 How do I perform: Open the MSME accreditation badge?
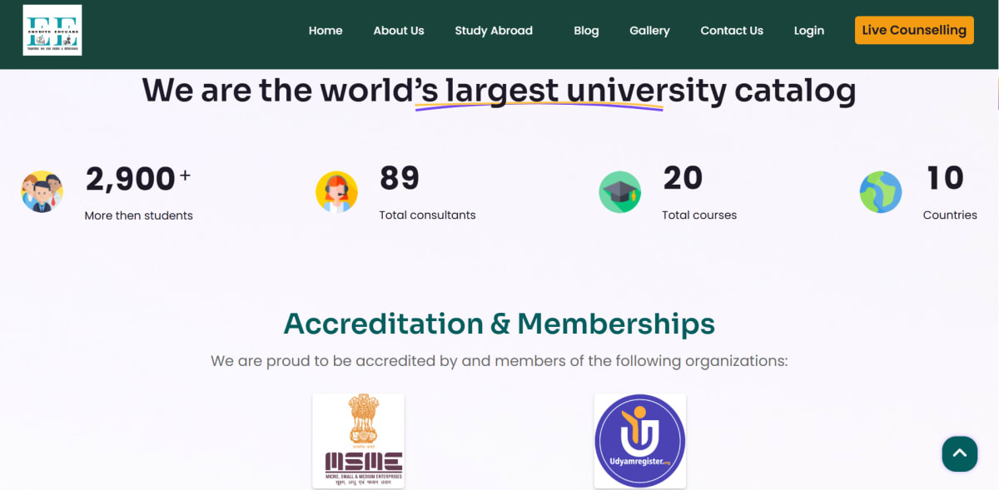[358, 441]
